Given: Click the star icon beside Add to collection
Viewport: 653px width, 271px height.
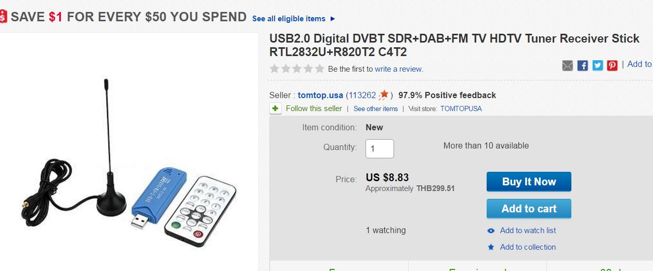Looking at the screenshot, I should tap(491, 247).
